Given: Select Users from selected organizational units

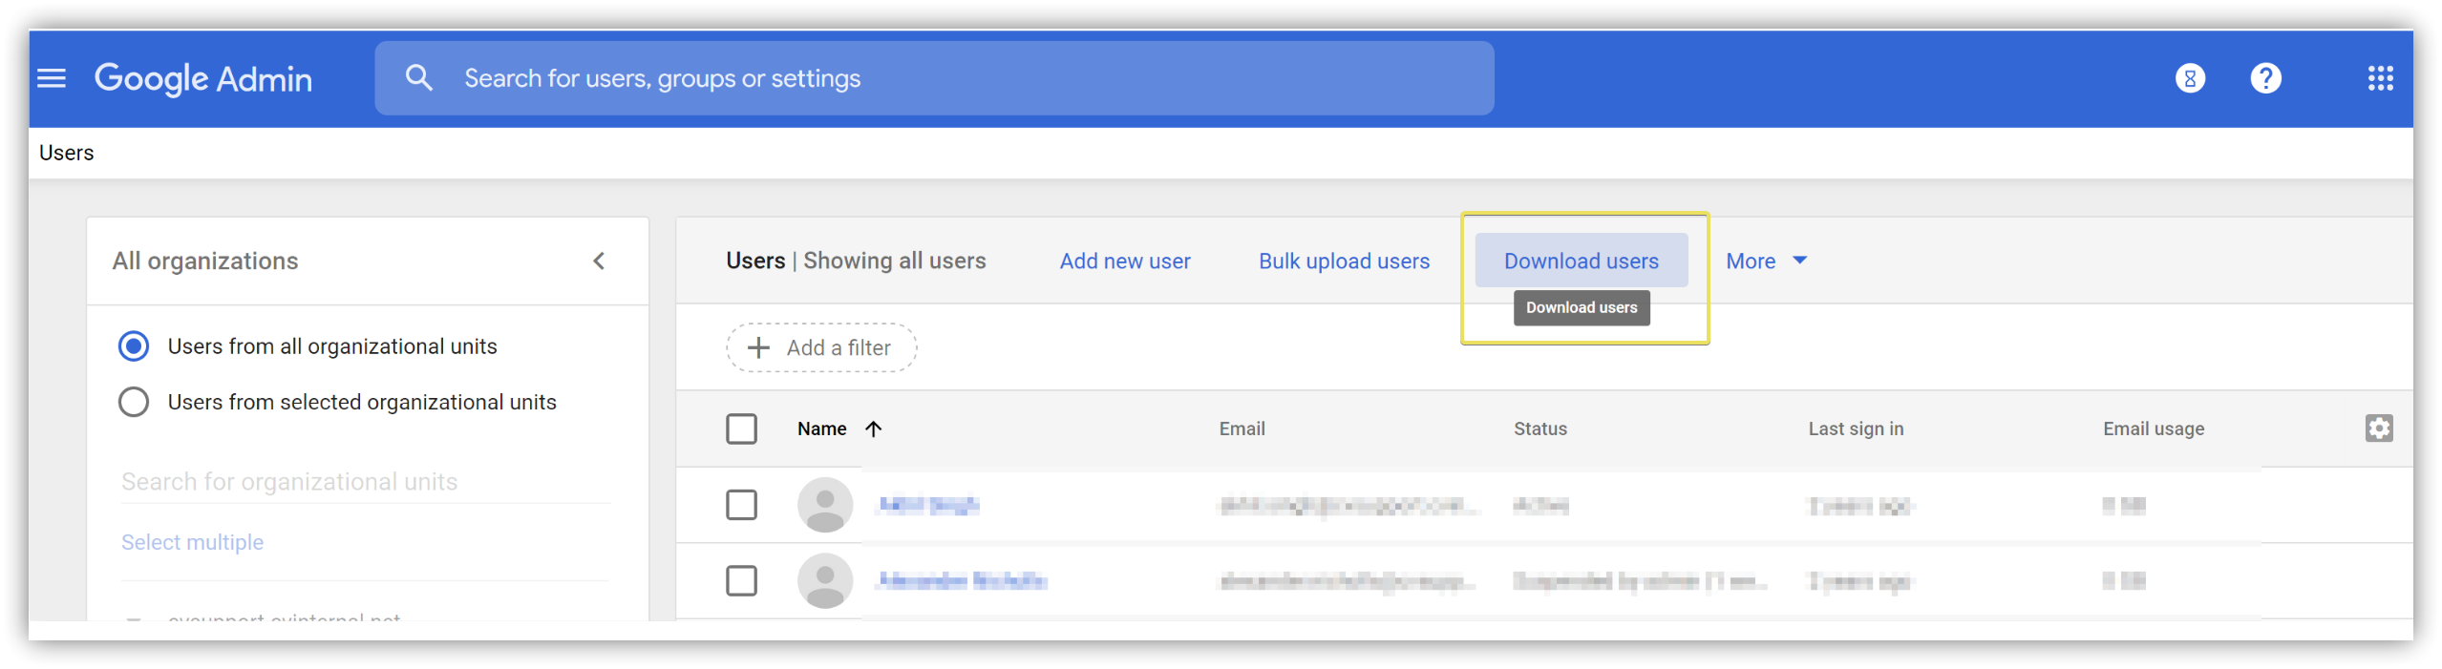Looking at the screenshot, I should (134, 402).
